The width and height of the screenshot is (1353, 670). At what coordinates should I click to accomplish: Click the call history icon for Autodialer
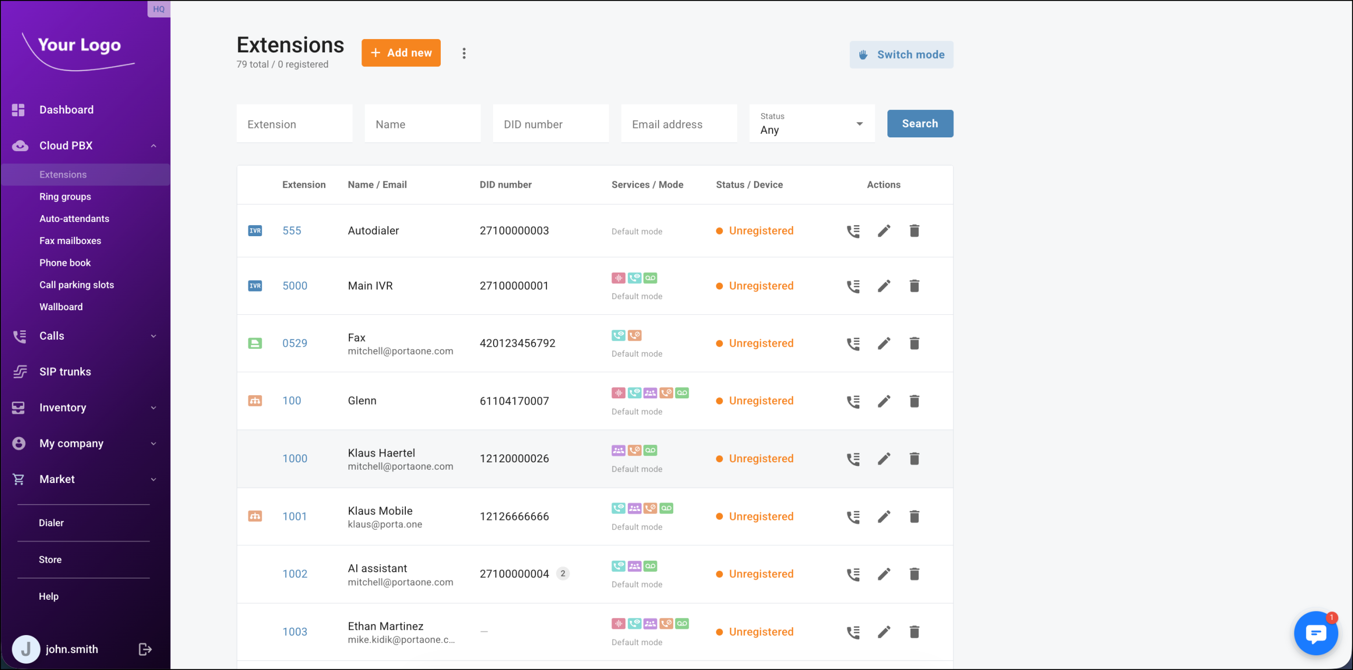(x=853, y=231)
